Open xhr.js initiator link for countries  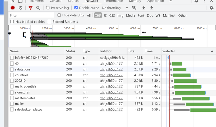[x=111, y=75]
